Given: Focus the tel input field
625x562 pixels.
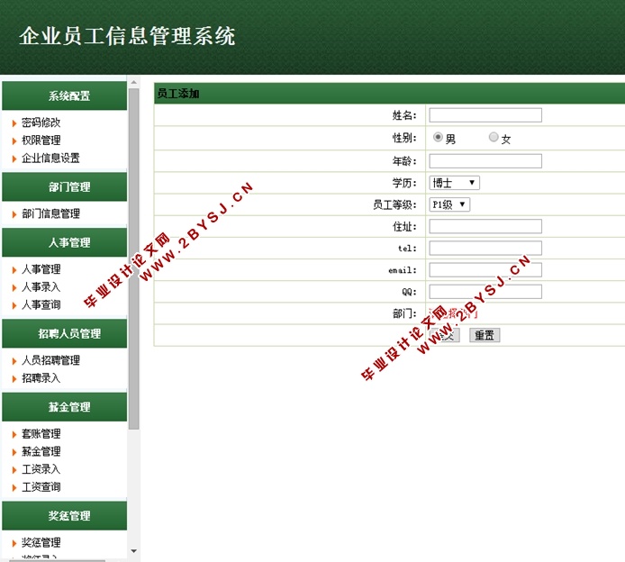Looking at the screenshot, I should [x=485, y=248].
